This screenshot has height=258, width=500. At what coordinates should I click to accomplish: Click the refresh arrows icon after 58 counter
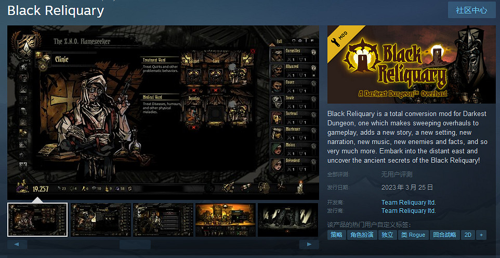(130, 189)
